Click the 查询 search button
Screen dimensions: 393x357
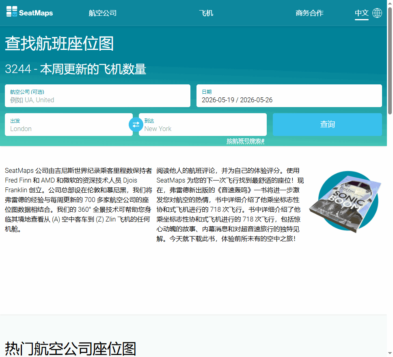tap(327, 125)
